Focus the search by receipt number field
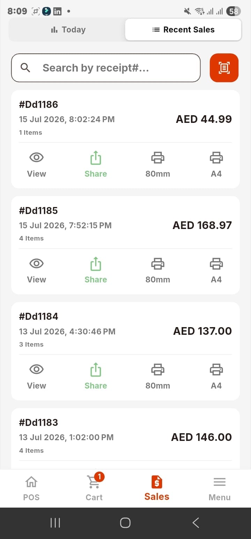Viewport: 251px width, 539px height. pos(106,68)
